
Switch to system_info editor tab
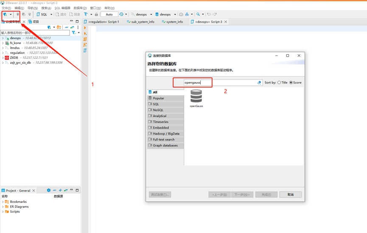pos(172,22)
